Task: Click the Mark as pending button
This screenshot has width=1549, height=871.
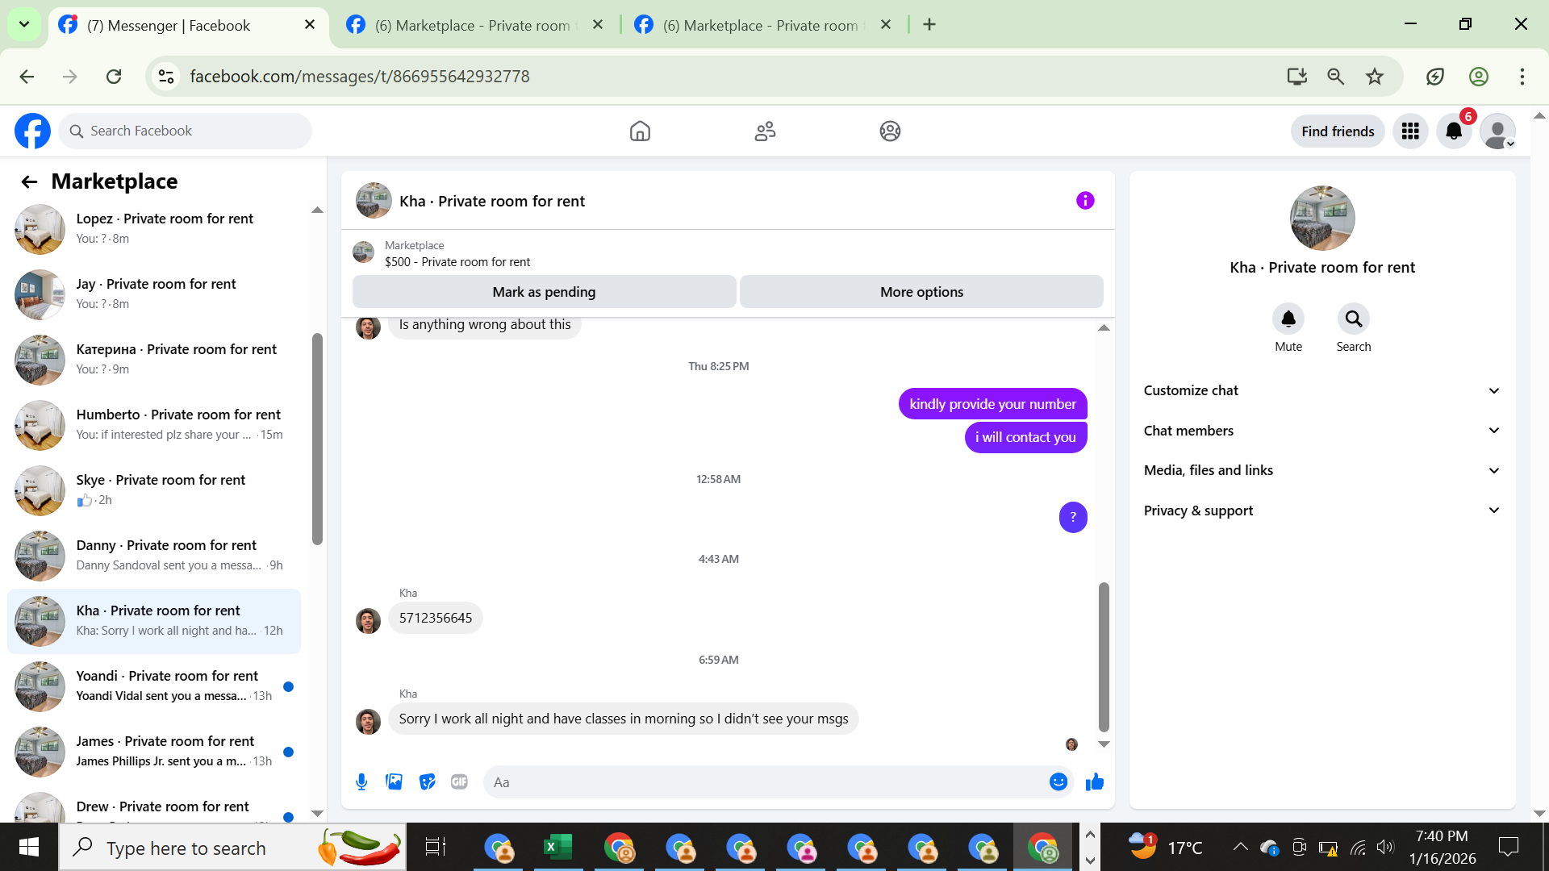Action: point(544,292)
